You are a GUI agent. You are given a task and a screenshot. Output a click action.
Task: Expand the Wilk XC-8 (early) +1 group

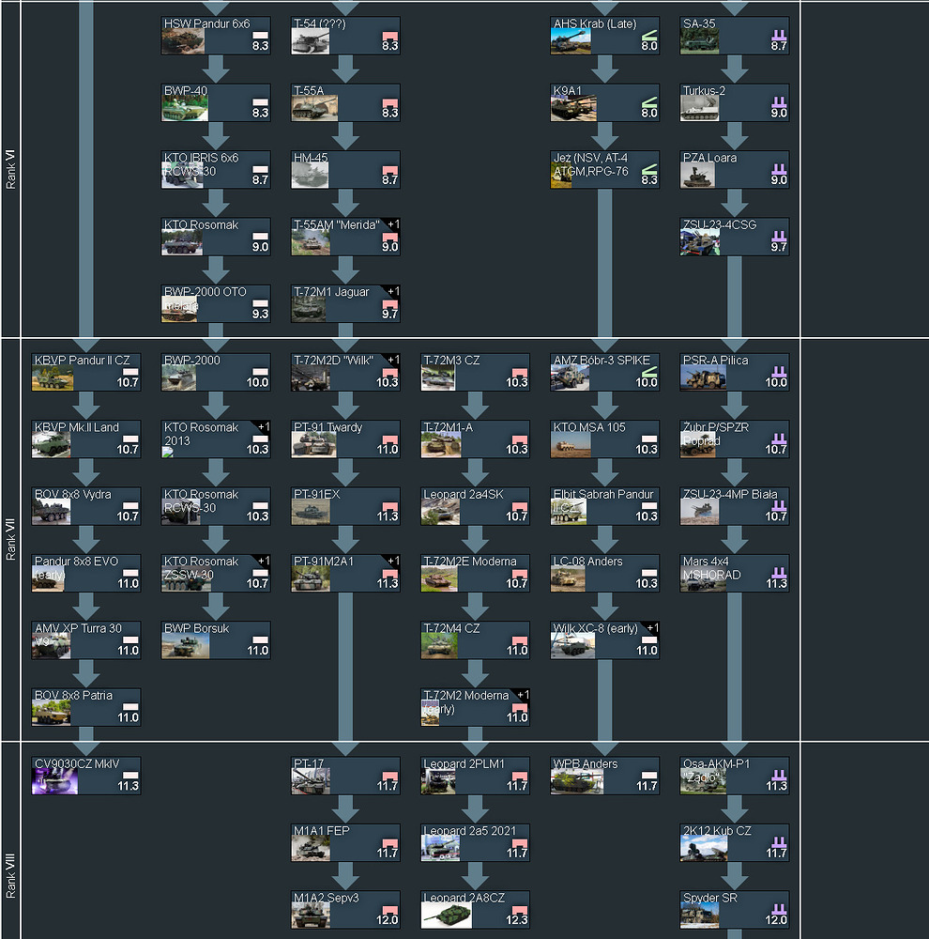(x=653, y=628)
